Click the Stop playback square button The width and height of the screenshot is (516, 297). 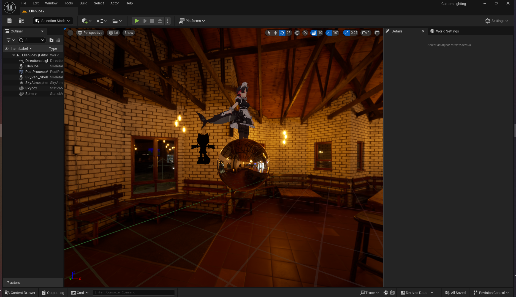(152, 21)
